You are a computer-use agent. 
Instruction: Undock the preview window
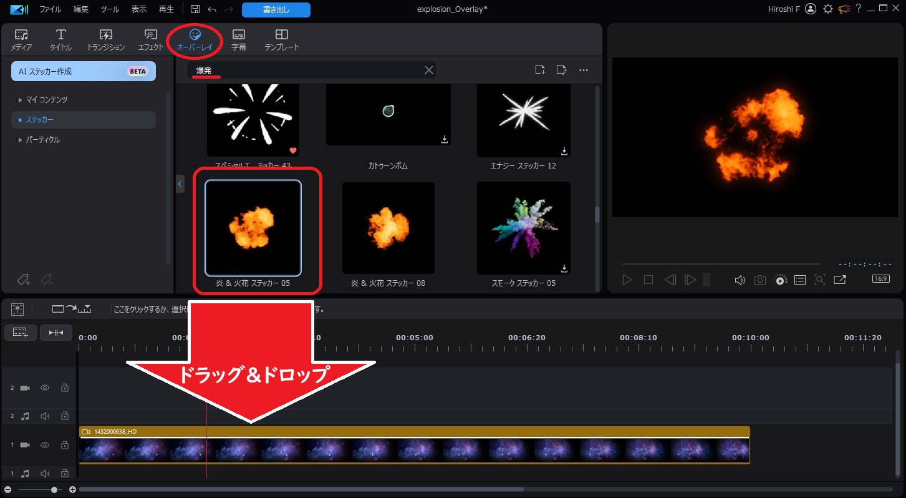[840, 280]
